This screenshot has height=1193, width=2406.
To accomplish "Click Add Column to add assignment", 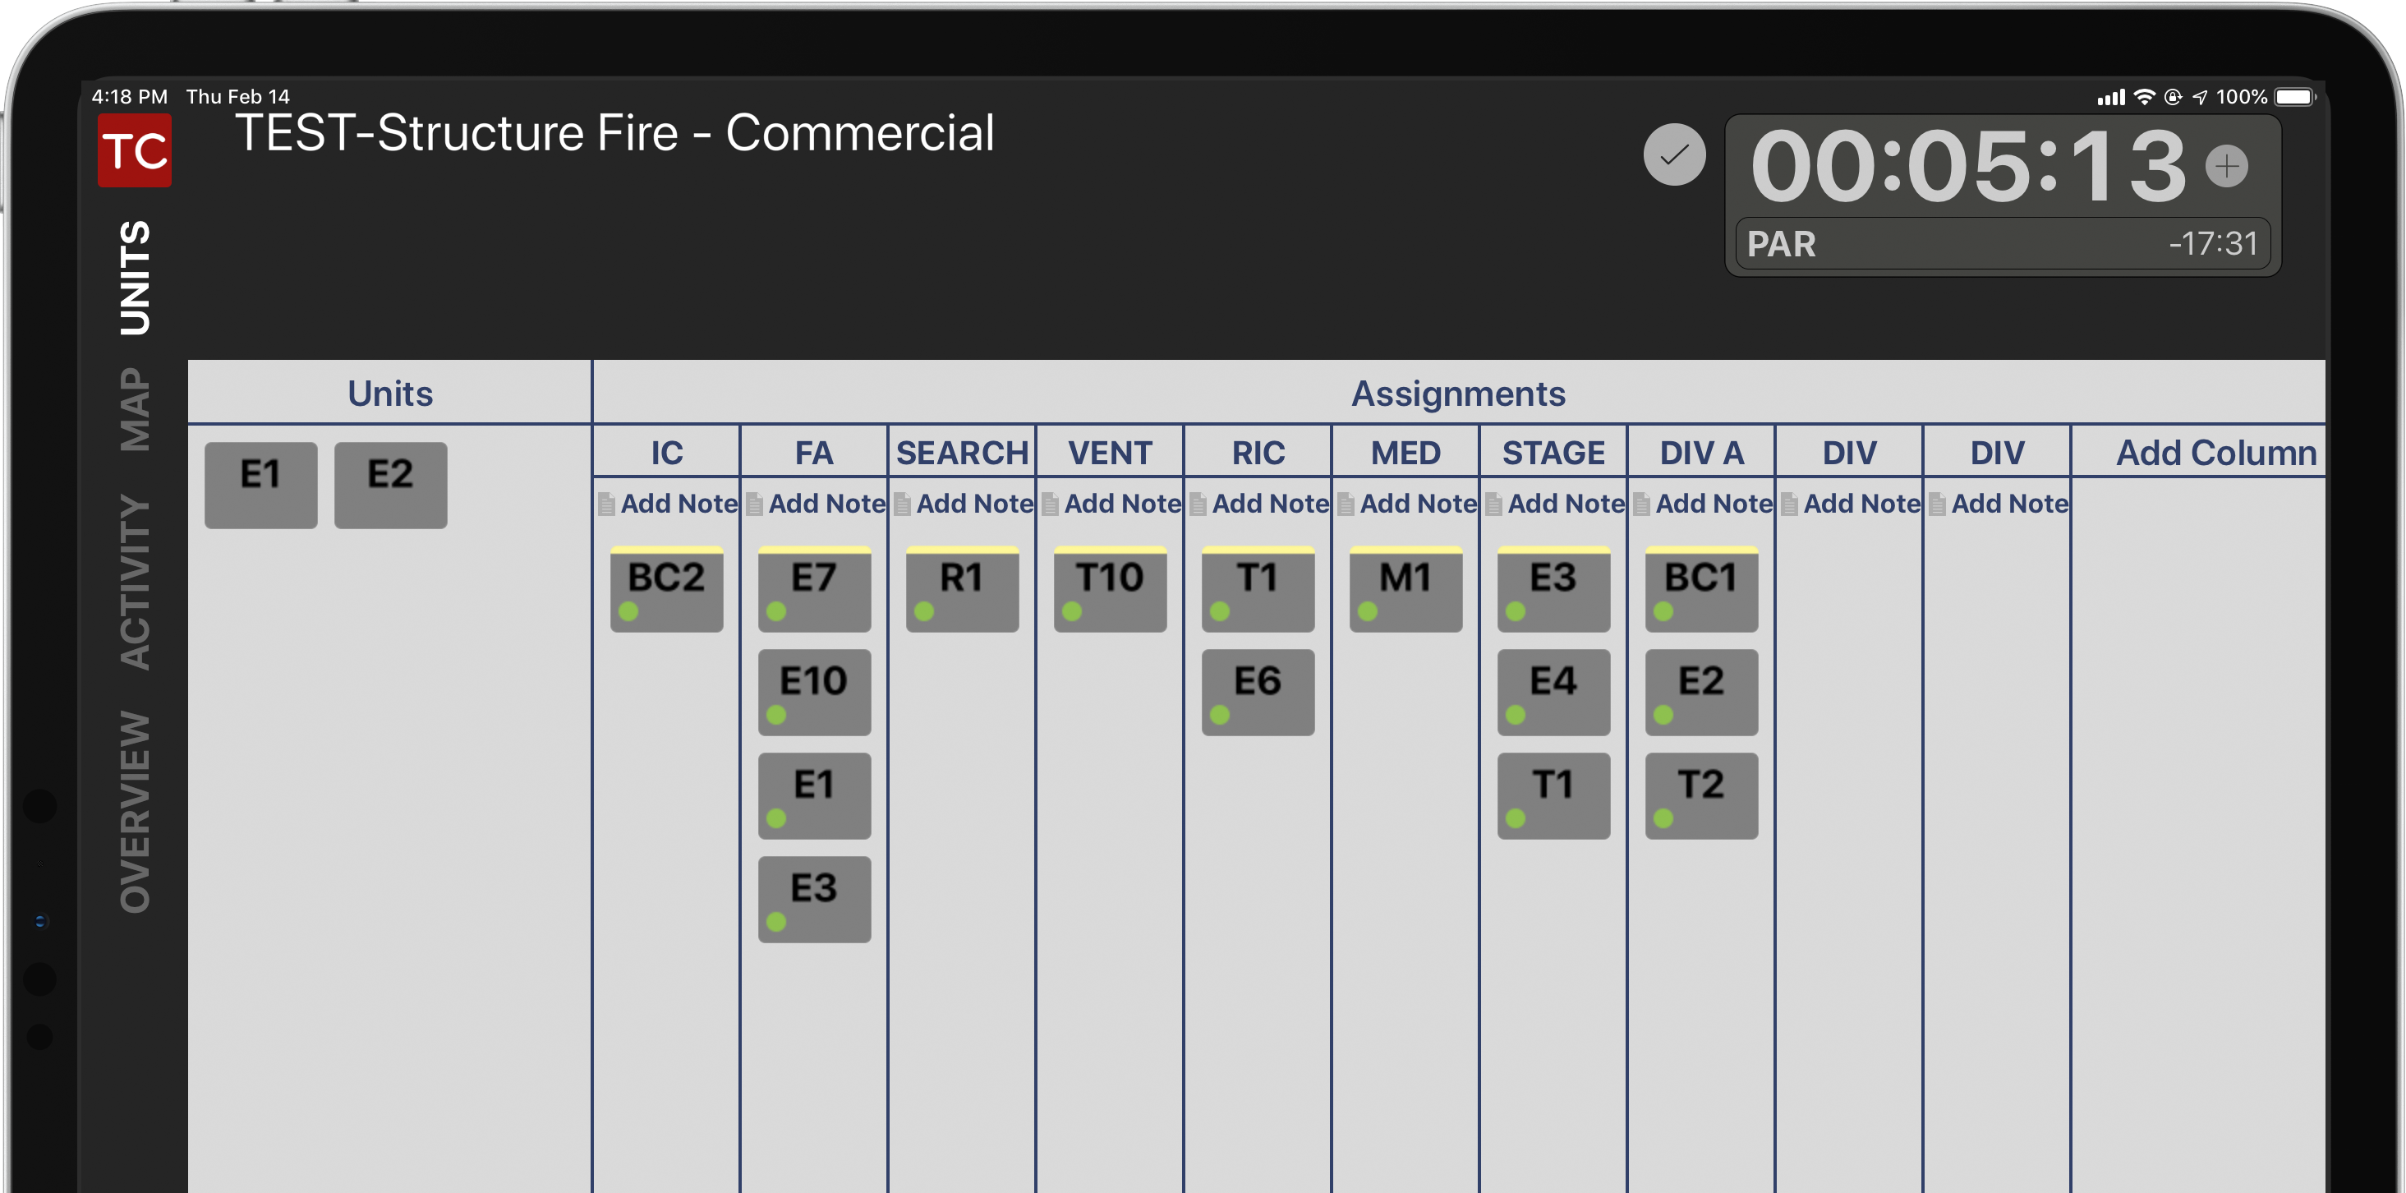I will 2215,453.
